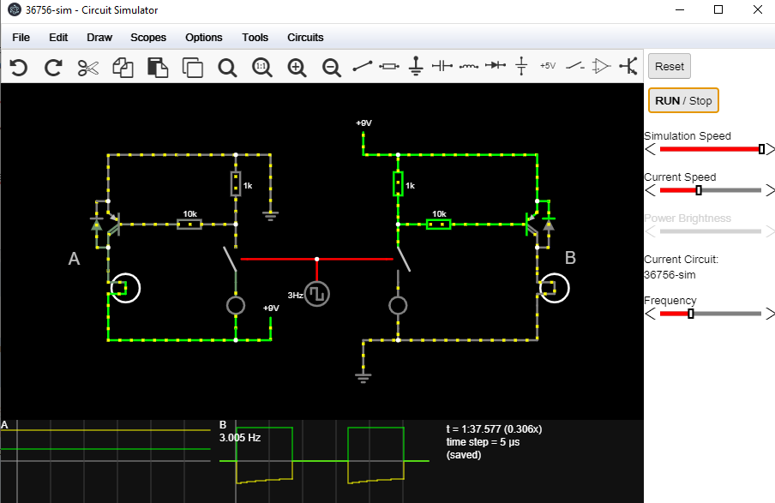Select the diode component tool

[495, 66]
